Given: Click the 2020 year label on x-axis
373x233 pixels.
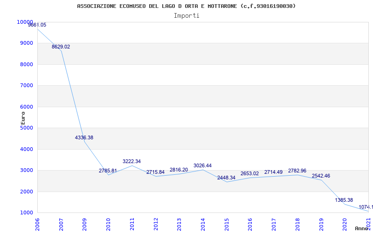Looking at the screenshot, I should click(345, 224).
